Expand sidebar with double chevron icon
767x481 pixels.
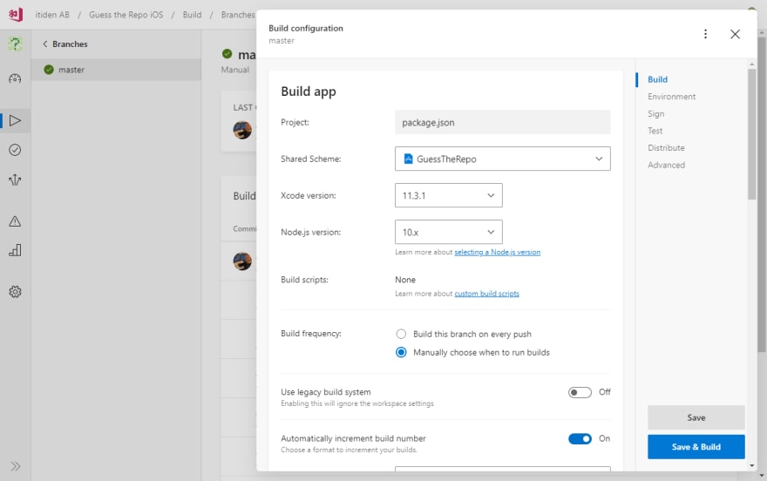[15, 466]
